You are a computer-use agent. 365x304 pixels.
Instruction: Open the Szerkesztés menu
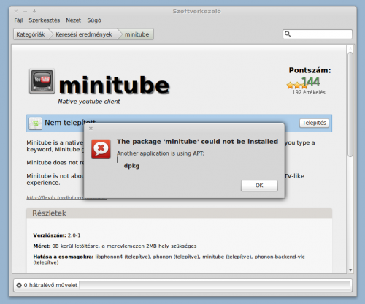(x=45, y=20)
